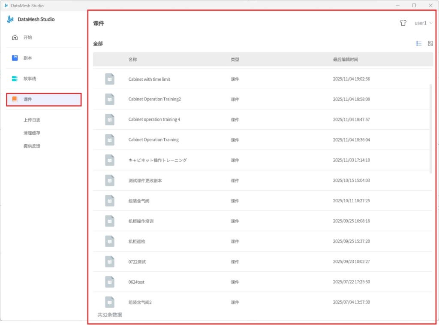Open the Cabinet Operation Training2 courseware
This screenshot has width=439, height=325.
(x=154, y=99)
